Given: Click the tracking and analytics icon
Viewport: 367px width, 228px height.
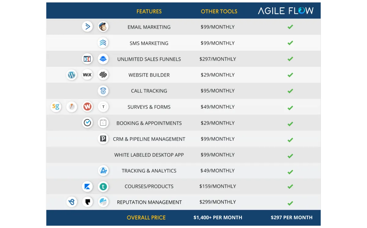Looking at the screenshot, I should click(103, 170).
